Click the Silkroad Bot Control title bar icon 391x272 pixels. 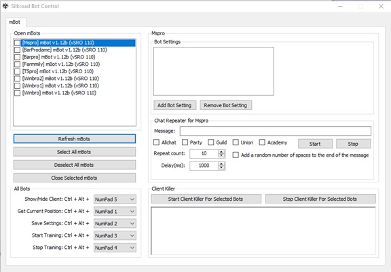point(5,6)
